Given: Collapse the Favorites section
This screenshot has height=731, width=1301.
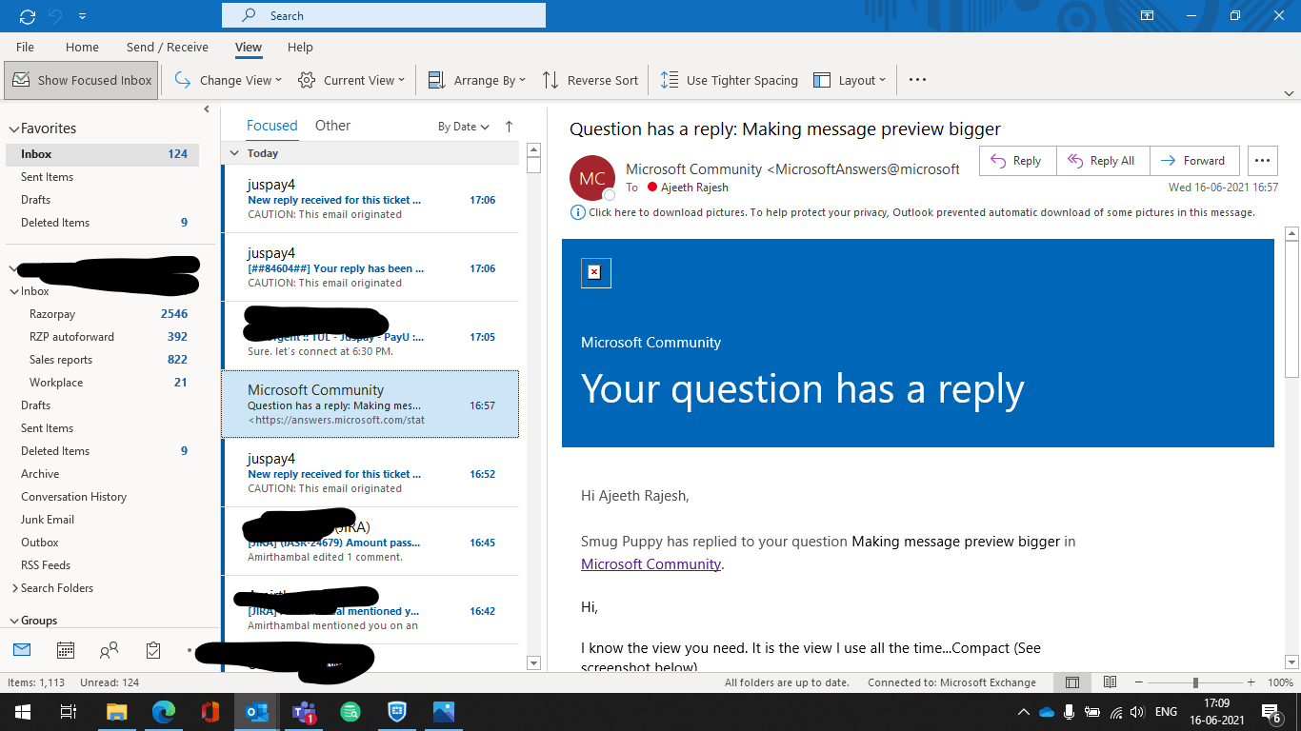Looking at the screenshot, I should pos(13,128).
